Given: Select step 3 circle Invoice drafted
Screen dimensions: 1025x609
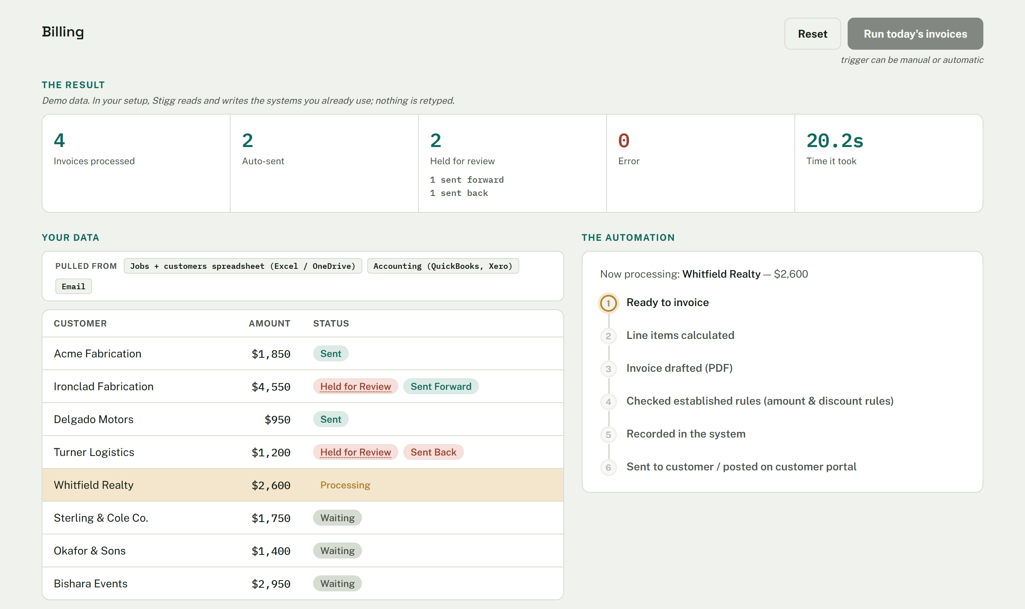Looking at the screenshot, I should pos(609,369).
